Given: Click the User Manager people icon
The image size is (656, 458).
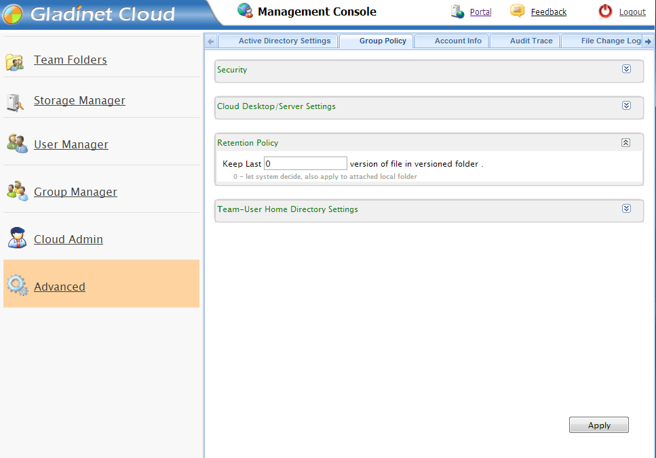Looking at the screenshot, I should [x=16, y=144].
